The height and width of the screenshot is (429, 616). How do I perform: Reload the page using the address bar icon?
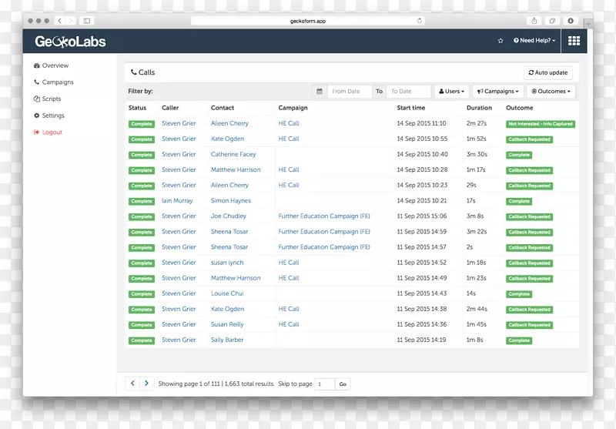420,21
